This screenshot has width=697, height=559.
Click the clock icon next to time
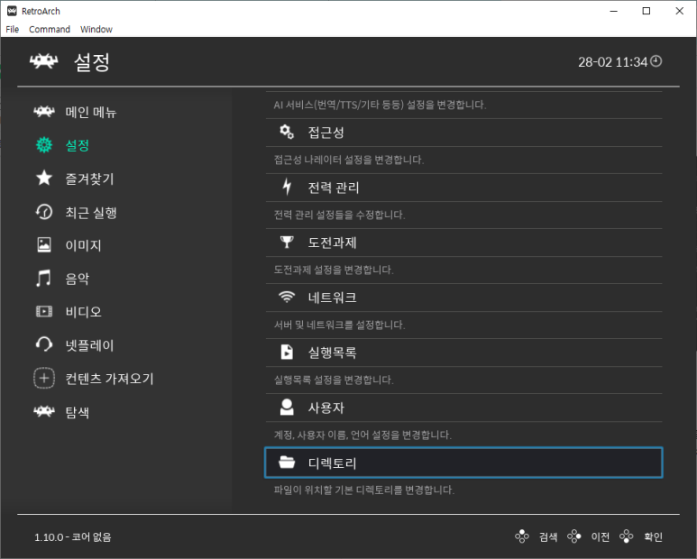coord(656,61)
